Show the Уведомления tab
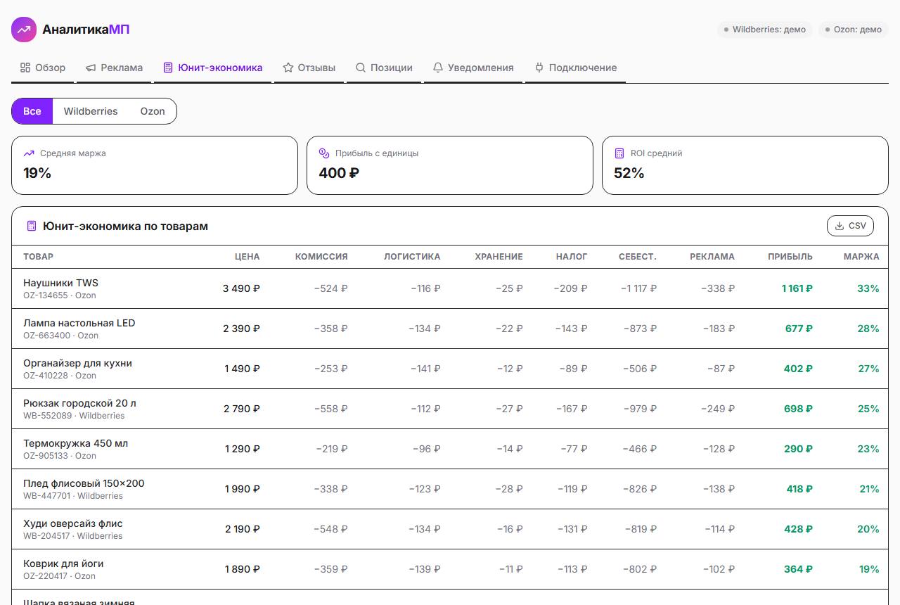Viewport: 900px width, 605px height. point(473,68)
